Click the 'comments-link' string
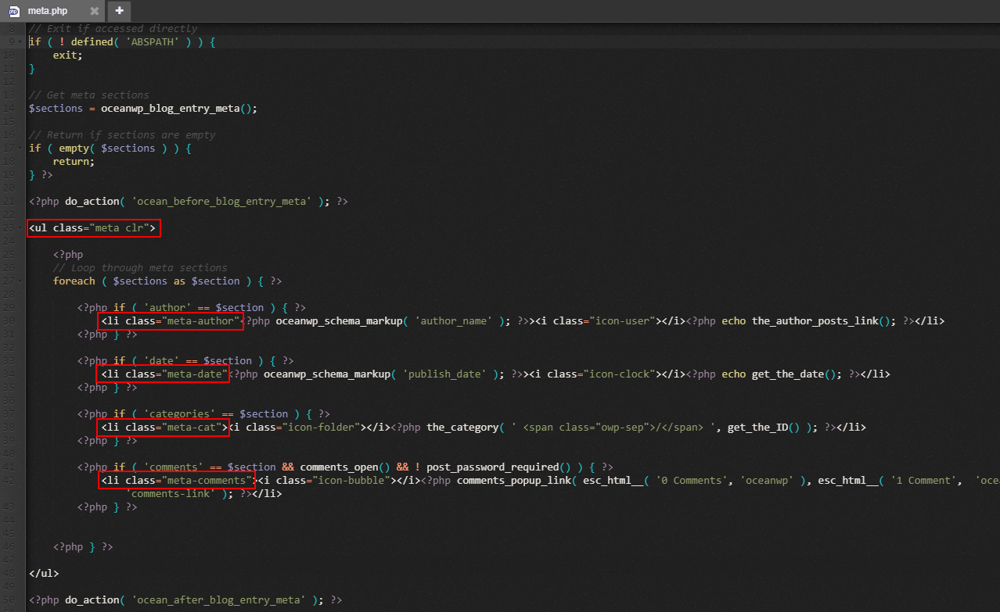 pos(170,493)
